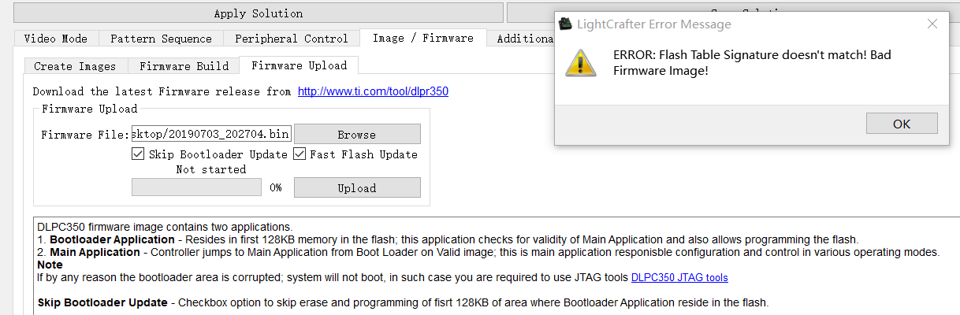Open the DLPC350 JTAG tools link

679,277
